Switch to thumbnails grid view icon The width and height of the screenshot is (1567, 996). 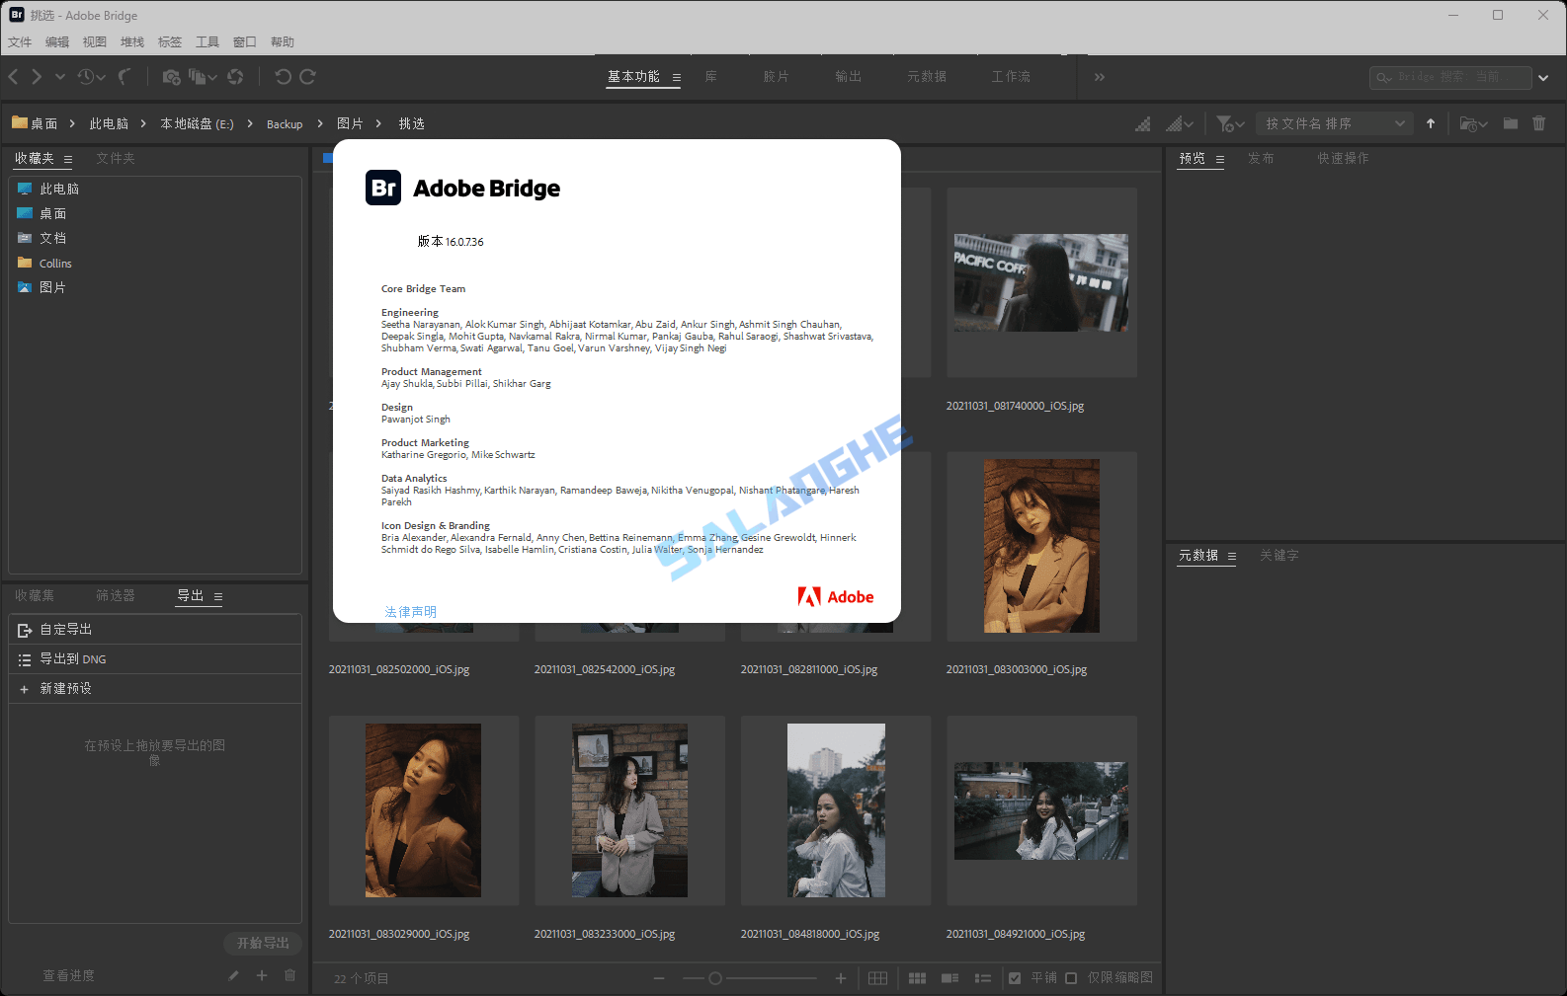click(x=918, y=978)
